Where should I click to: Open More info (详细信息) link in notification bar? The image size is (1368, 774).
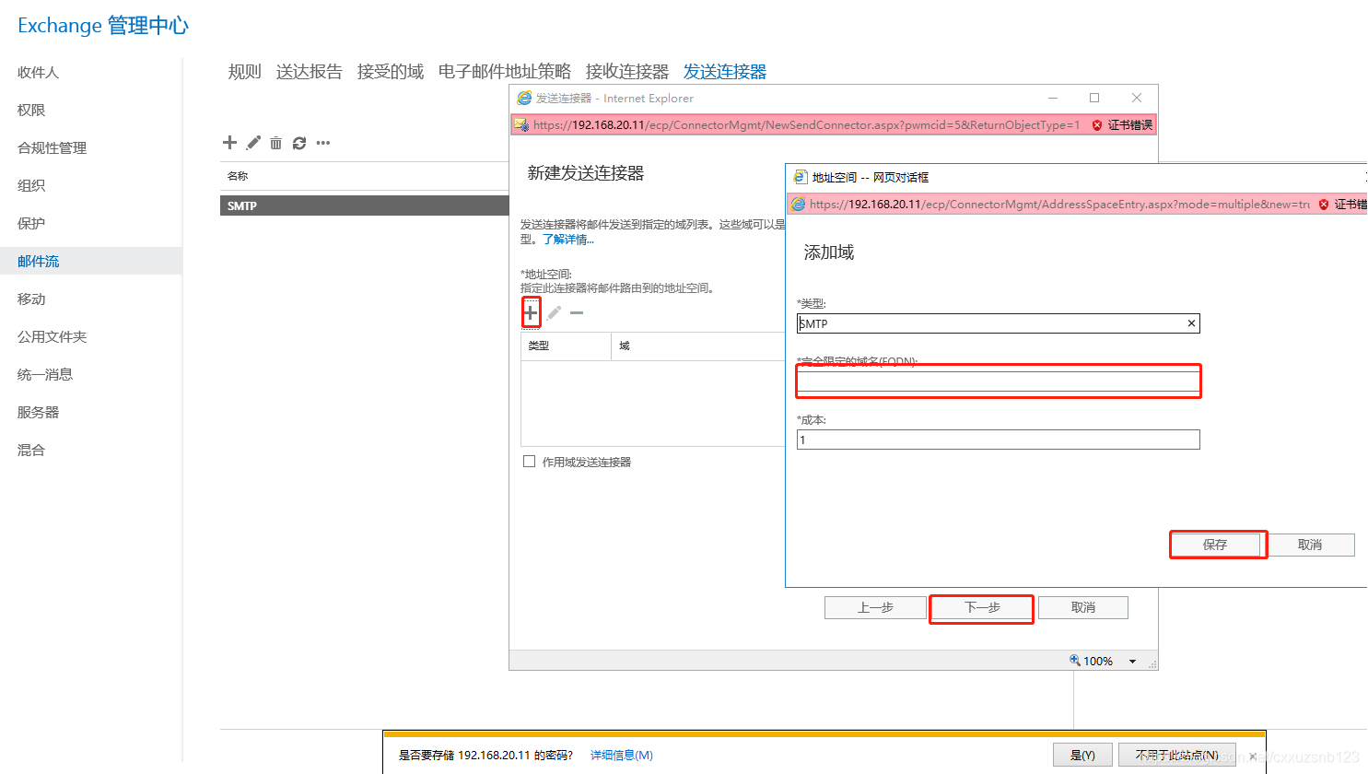coord(622,755)
